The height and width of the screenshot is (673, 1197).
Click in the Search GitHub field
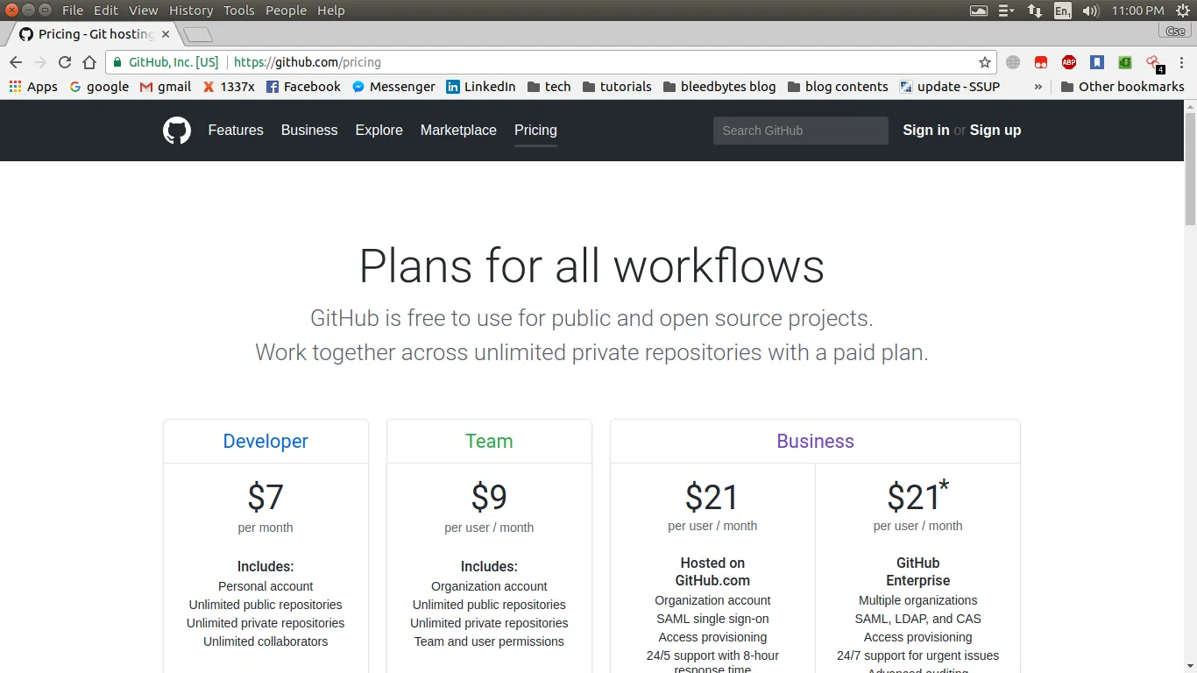[800, 131]
